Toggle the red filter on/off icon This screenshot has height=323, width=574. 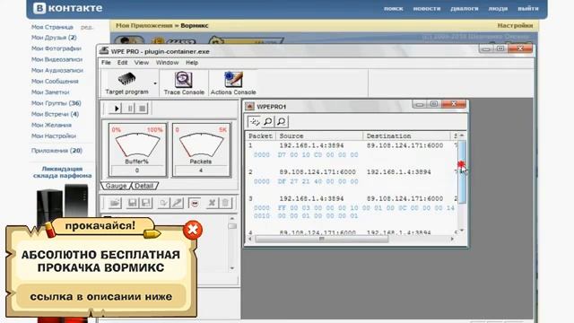point(195,203)
